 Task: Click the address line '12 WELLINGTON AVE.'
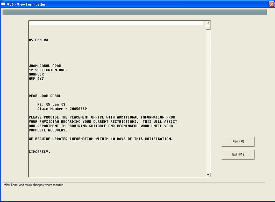click(48, 70)
